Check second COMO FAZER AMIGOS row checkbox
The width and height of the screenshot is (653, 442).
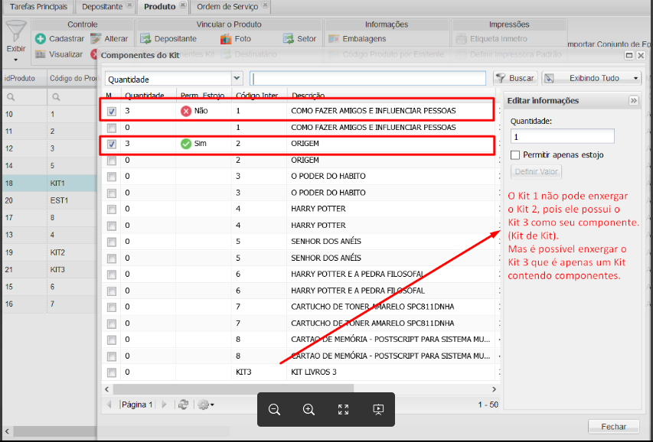click(x=112, y=128)
